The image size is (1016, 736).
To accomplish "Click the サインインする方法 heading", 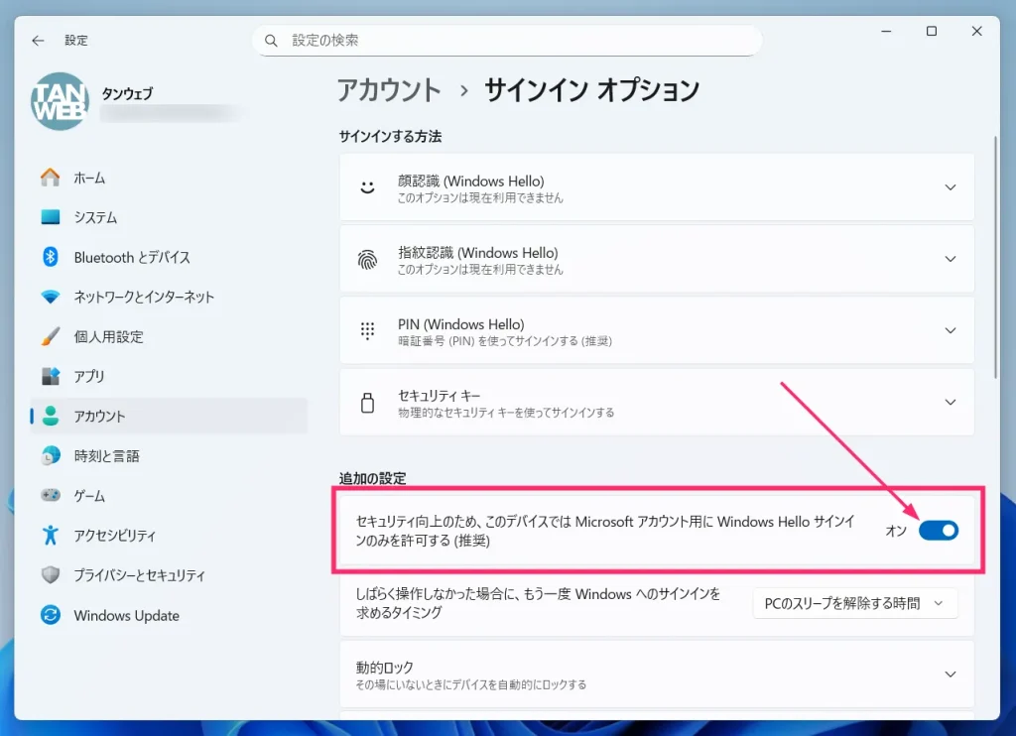I will pyautogui.click(x=390, y=137).
